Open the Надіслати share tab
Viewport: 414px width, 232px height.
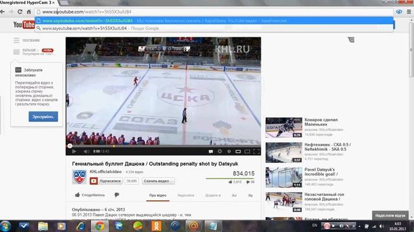tap(186, 195)
